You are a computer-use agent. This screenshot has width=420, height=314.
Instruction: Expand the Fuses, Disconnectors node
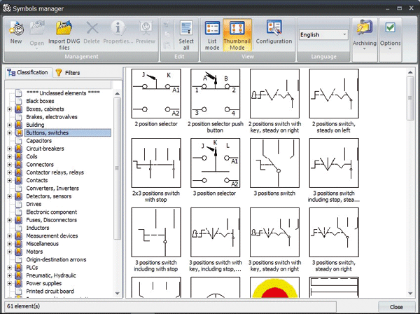coord(10,220)
